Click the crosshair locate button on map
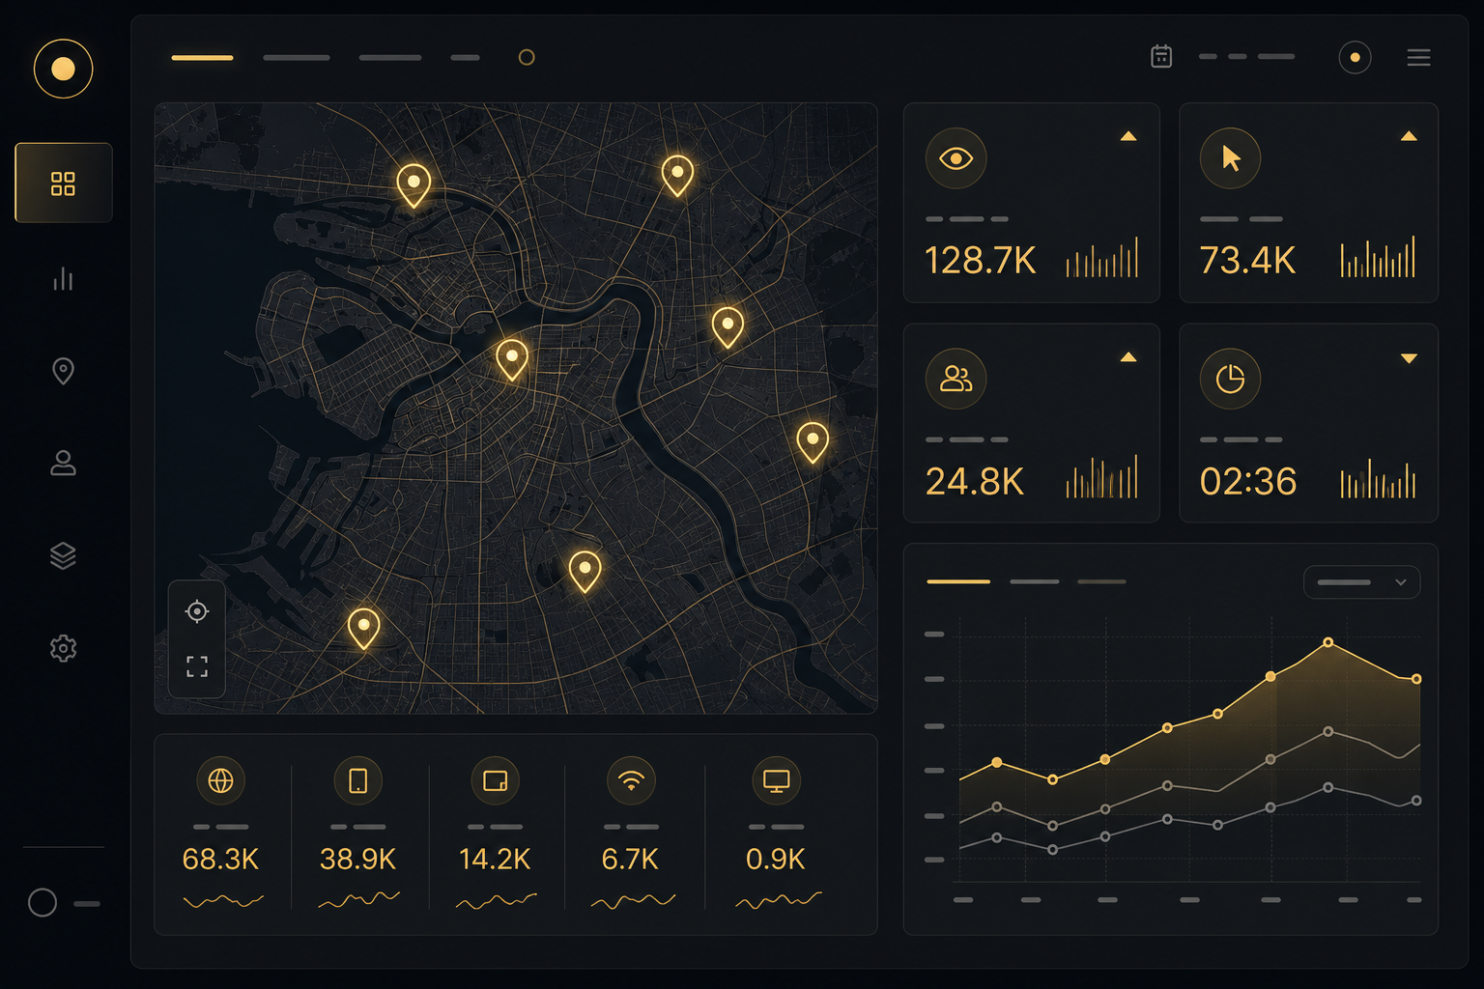The width and height of the screenshot is (1484, 989). coord(197,611)
